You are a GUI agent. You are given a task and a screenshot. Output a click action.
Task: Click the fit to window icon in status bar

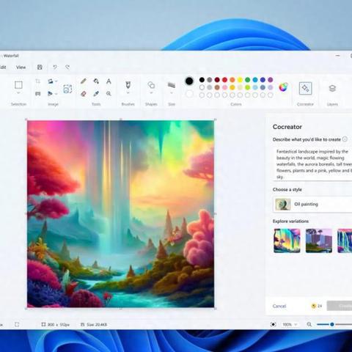[x=274, y=324]
